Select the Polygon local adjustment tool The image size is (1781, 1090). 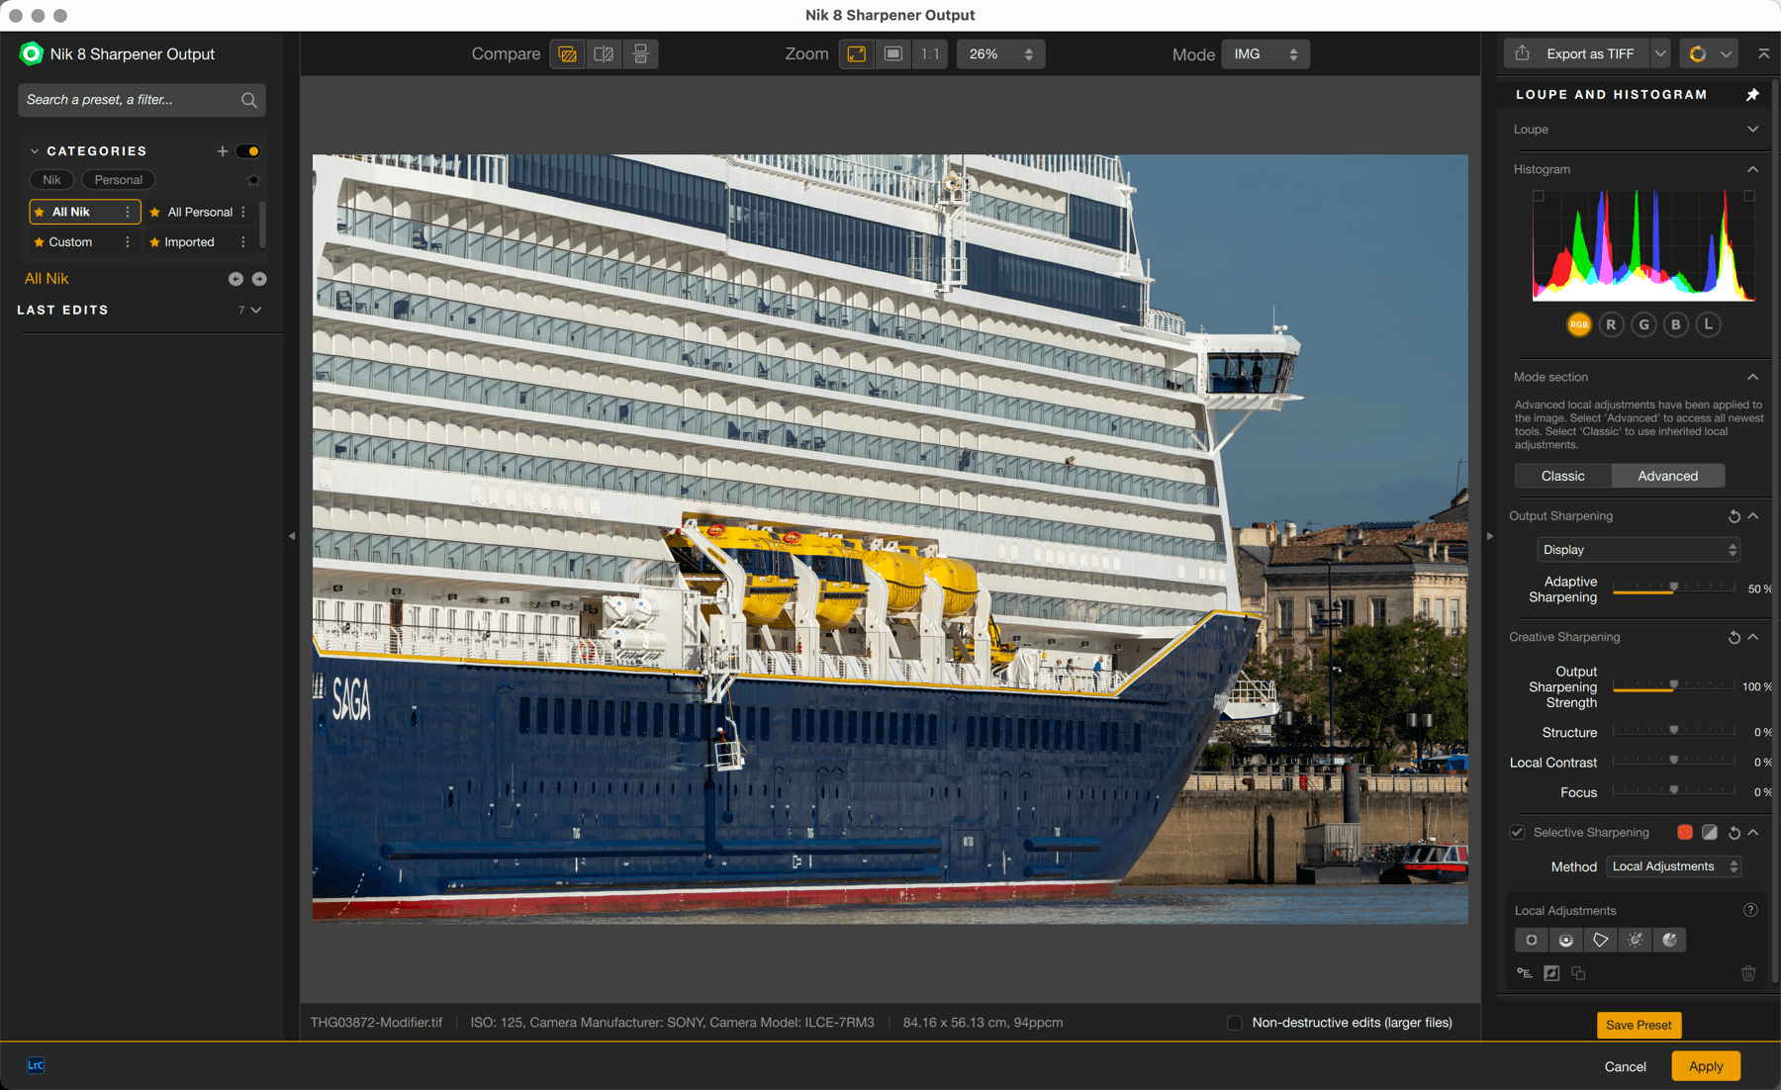click(x=1601, y=940)
